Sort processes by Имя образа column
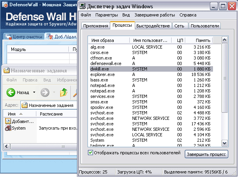Image resolution: width=238 pixels, height=177 pixels. [x=109, y=40]
